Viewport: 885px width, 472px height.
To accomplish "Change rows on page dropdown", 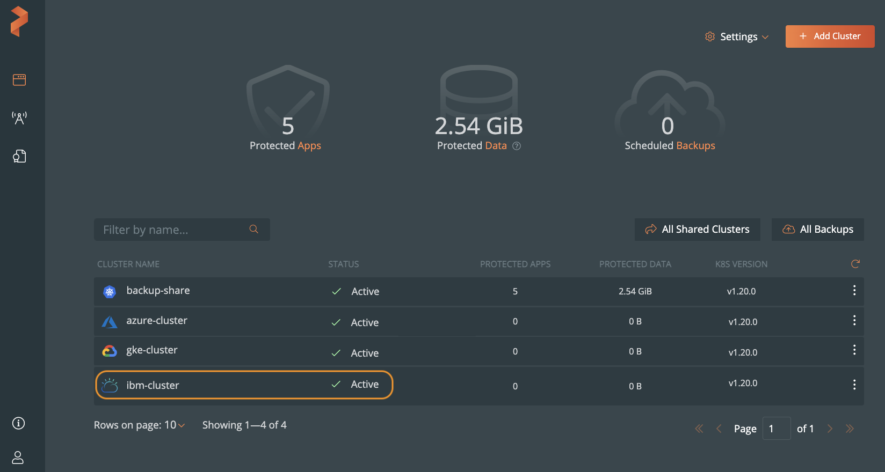I will coord(174,425).
